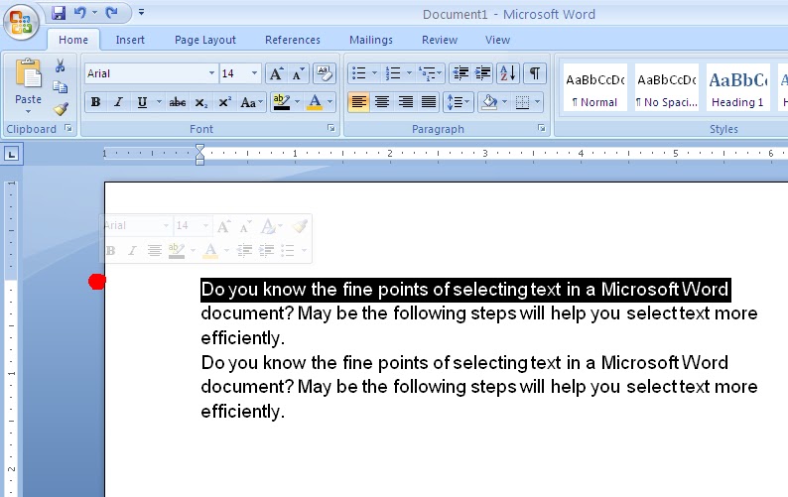
Task: Apply text highlight color in ribbon
Action: (282, 102)
